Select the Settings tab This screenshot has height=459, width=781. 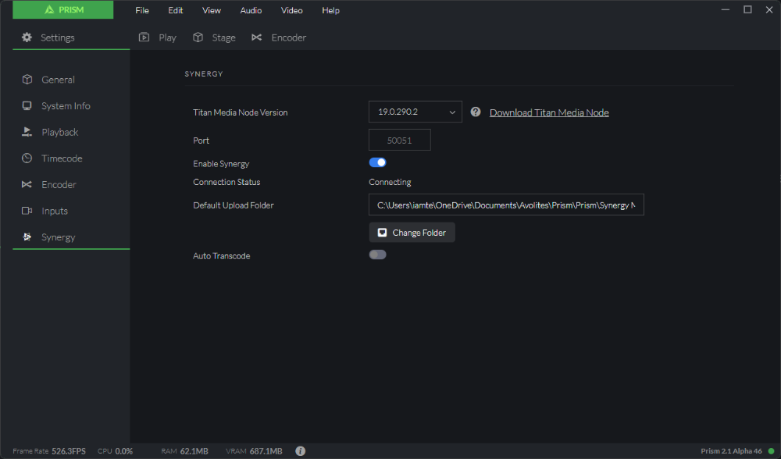[x=71, y=37]
